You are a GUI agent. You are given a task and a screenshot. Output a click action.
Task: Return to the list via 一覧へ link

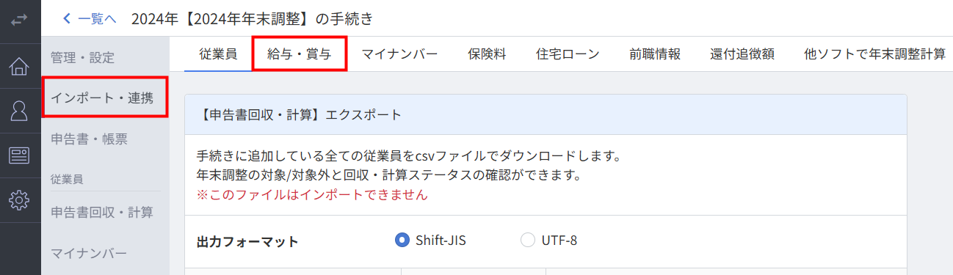(x=97, y=19)
